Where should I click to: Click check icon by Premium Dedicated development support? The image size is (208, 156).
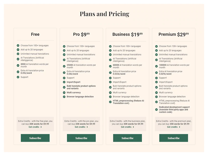coord(157,110)
